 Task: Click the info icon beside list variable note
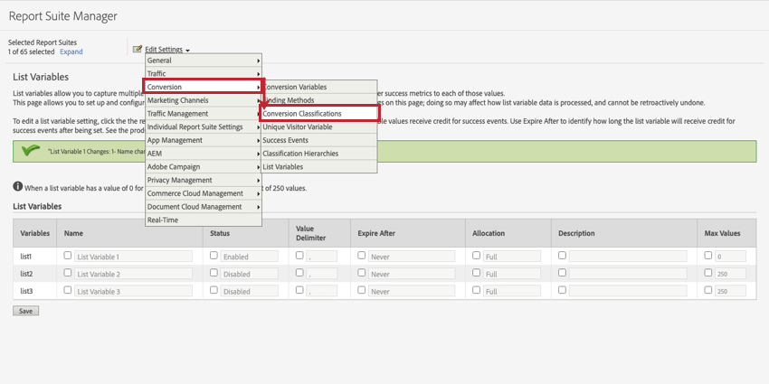(x=18, y=187)
